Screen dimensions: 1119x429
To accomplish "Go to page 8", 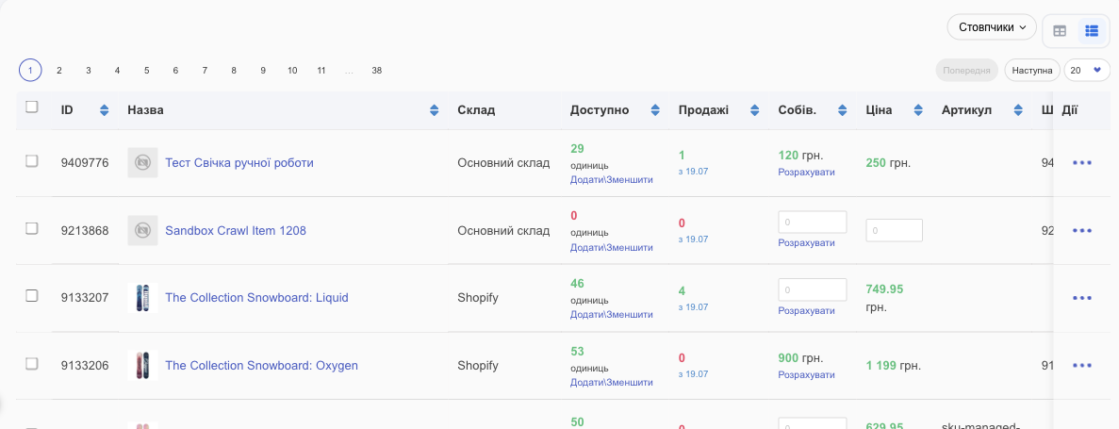I will tap(234, 71).
